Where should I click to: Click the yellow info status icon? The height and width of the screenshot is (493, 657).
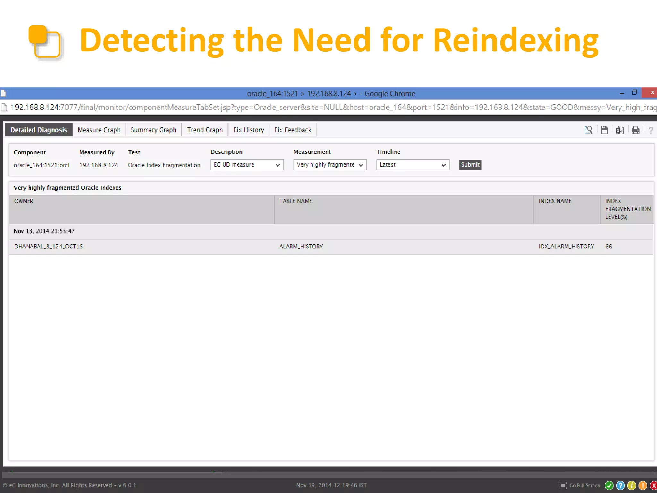point(632,486)
